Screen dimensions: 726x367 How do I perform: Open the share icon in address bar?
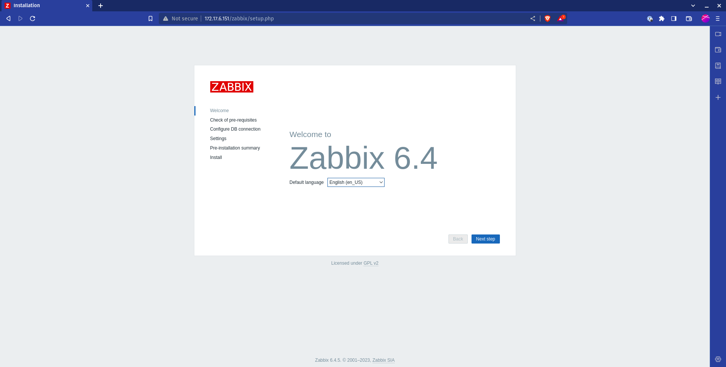tap(533, 19)
